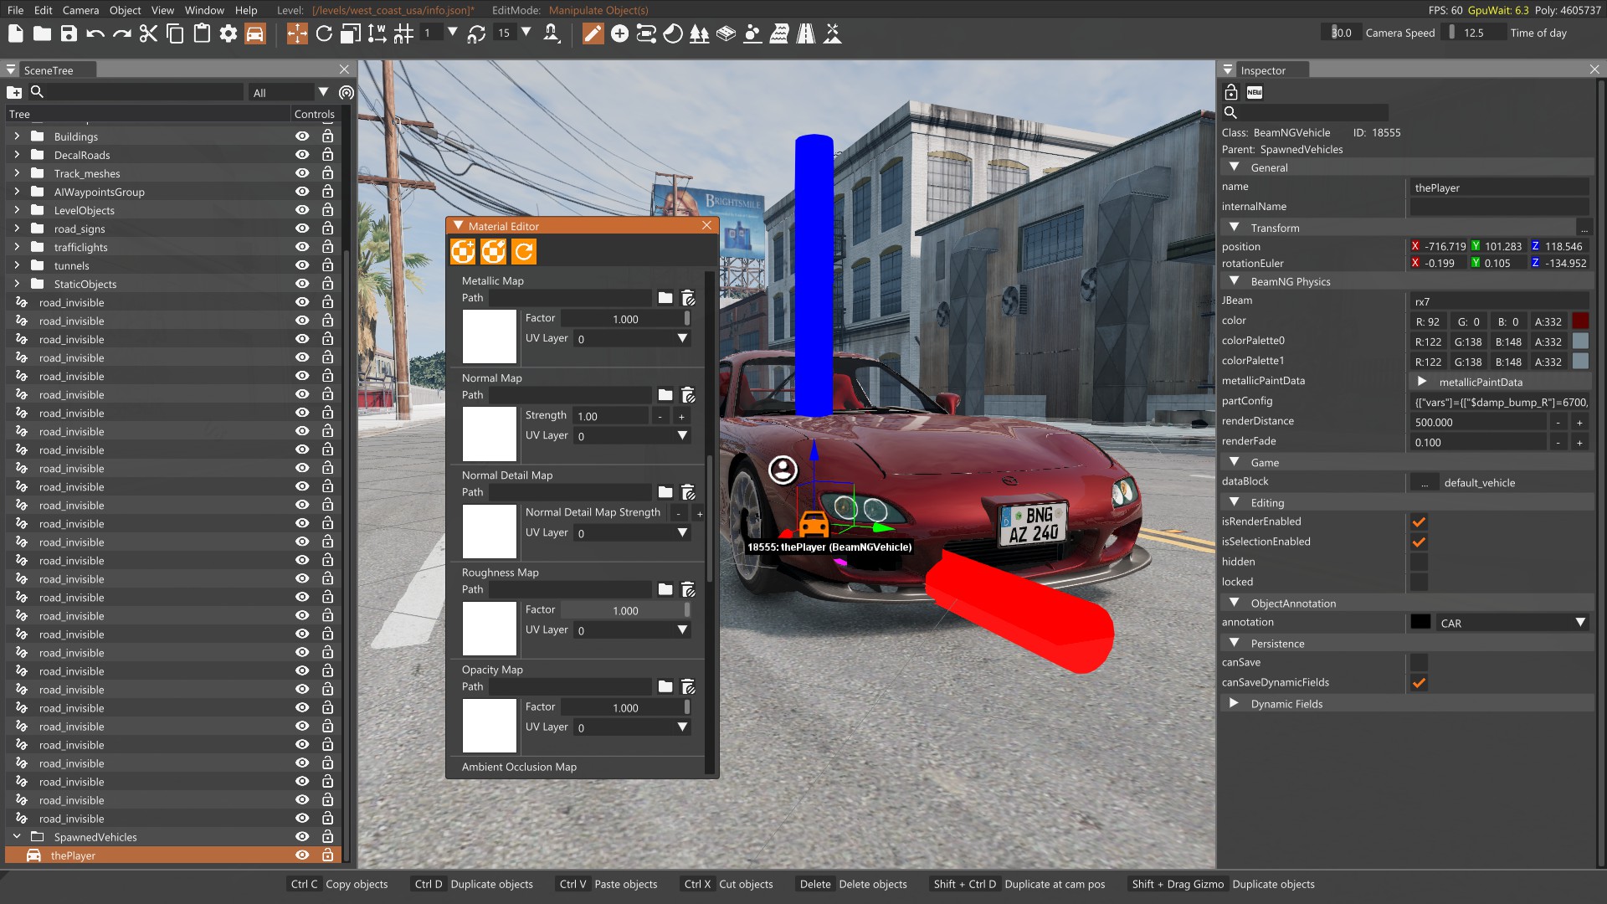Screen dimensions: 1607x904
Task: Click the orange vehicle icon in toolbar
Action: 255,33
